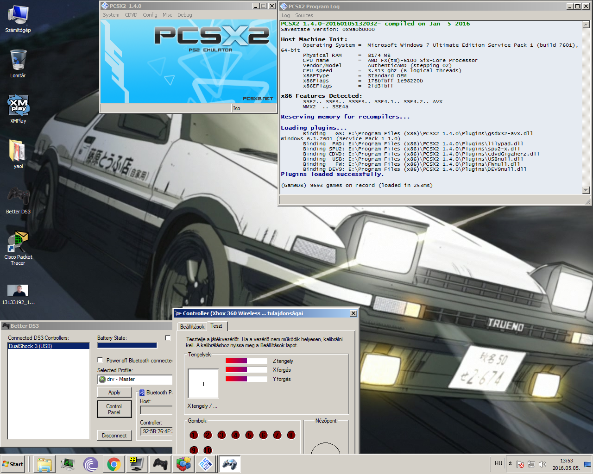Image resolution: width=593 pixels, height=474 pixels.
Task: Toggle the checkbox next to Battery State
Action: 168,338
